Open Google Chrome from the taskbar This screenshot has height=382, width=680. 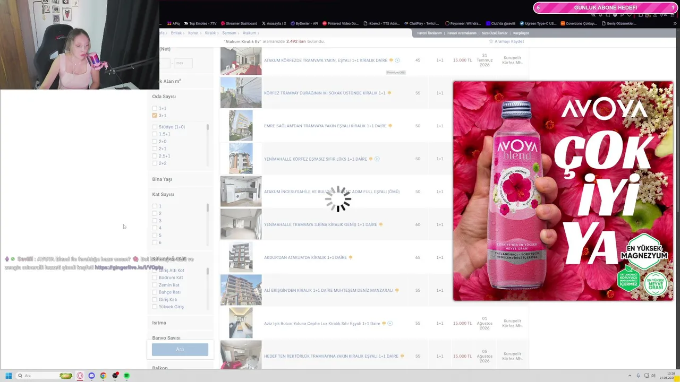[x=103, y=376]
